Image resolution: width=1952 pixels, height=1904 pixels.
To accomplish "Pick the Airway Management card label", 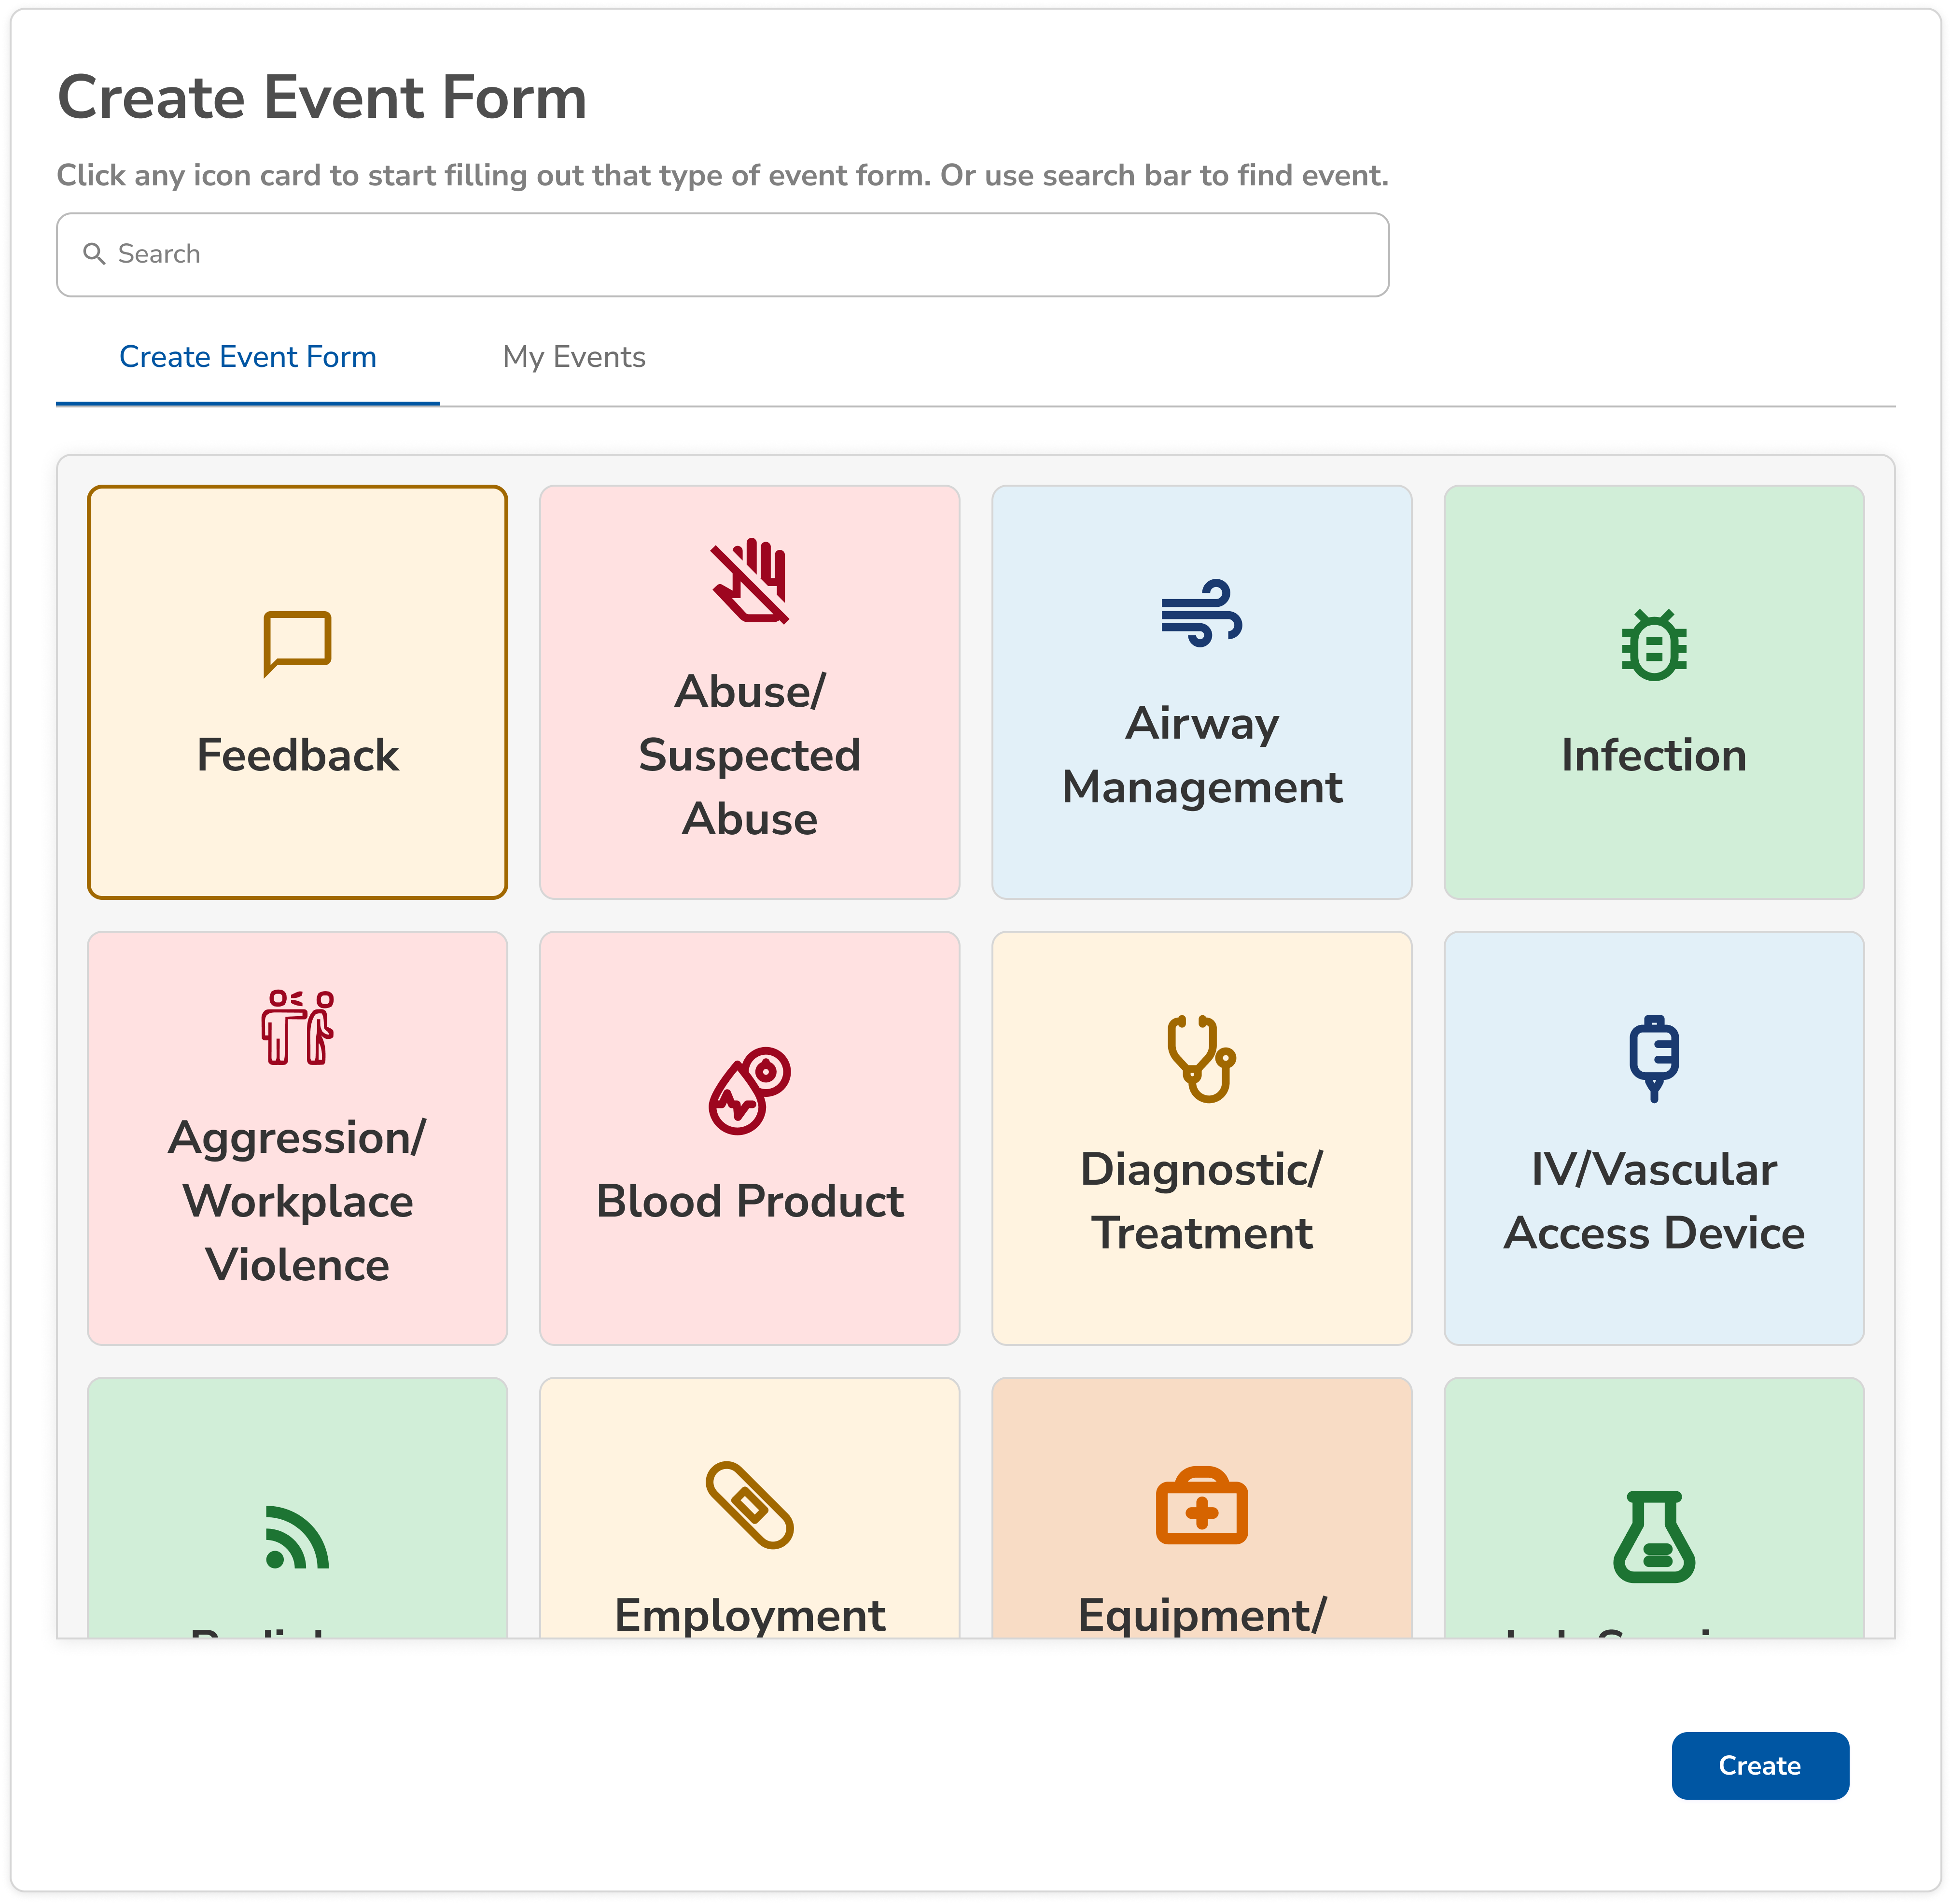I will 1201,755.
